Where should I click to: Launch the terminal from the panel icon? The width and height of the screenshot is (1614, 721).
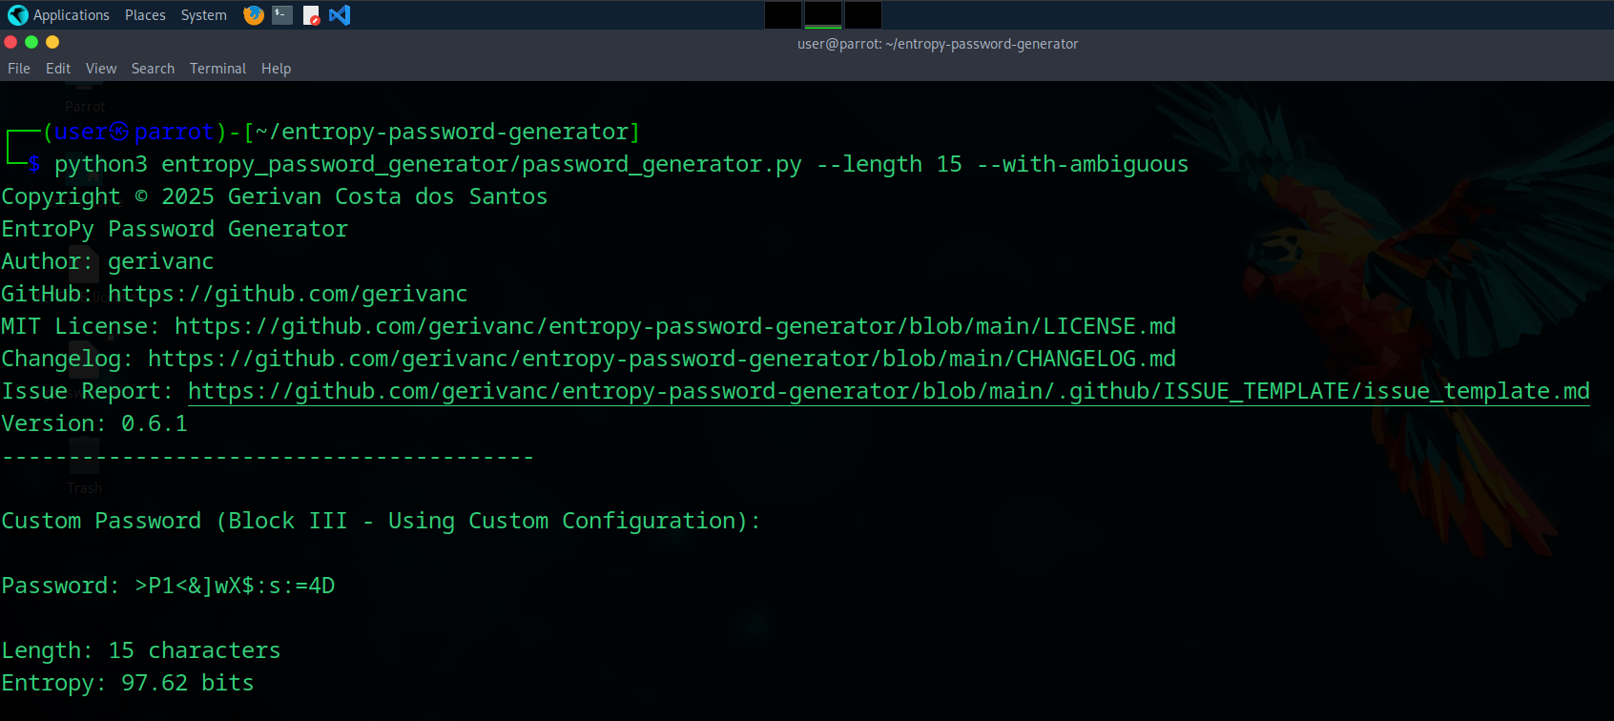click(282, 15)
